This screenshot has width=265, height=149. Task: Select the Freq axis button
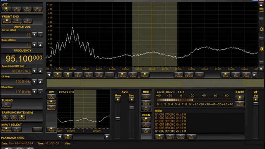(x=246, y=75)
